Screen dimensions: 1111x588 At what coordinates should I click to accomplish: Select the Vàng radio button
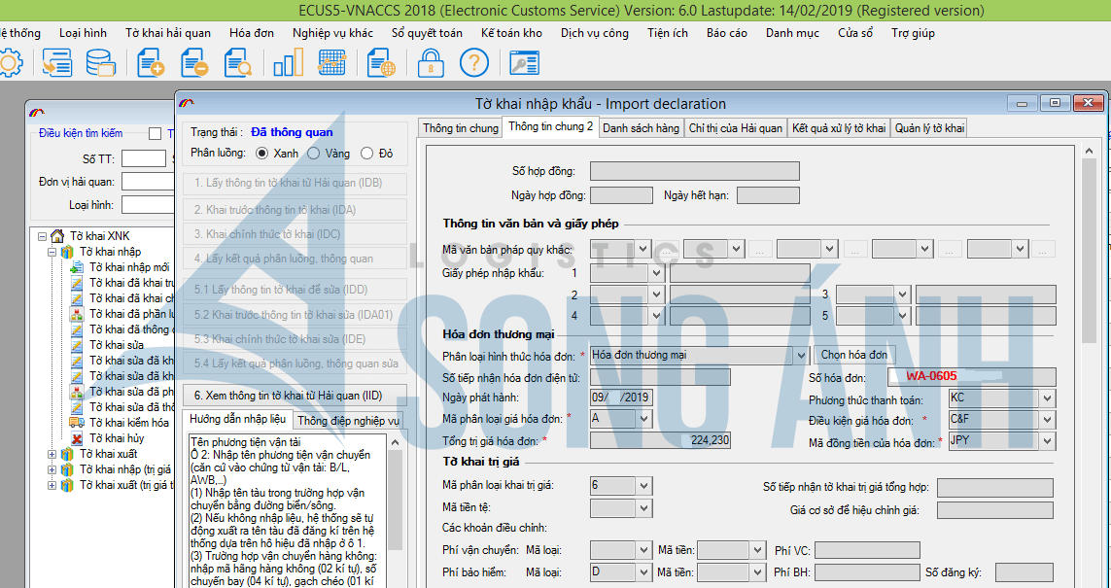coord(314,154)
